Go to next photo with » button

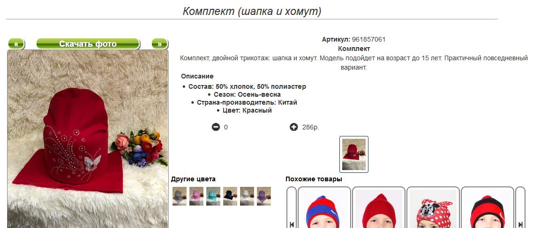(x=159, y=44)
